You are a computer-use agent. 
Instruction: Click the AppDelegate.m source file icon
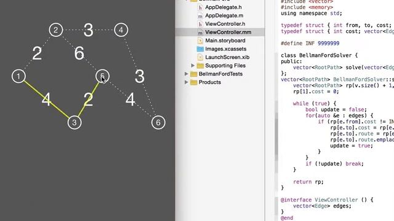[200, 16]
